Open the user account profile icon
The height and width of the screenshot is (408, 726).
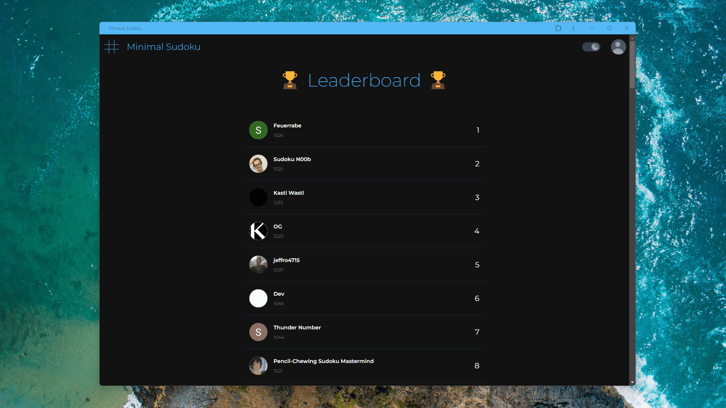tap(618, 47)
